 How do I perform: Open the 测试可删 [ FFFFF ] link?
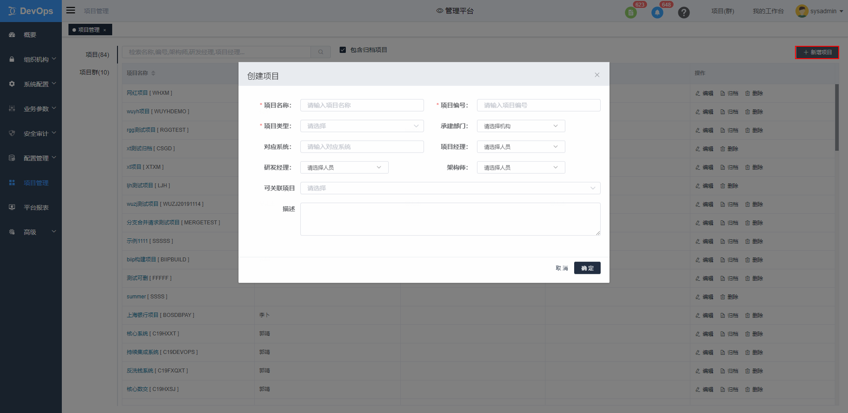point(149,278)
